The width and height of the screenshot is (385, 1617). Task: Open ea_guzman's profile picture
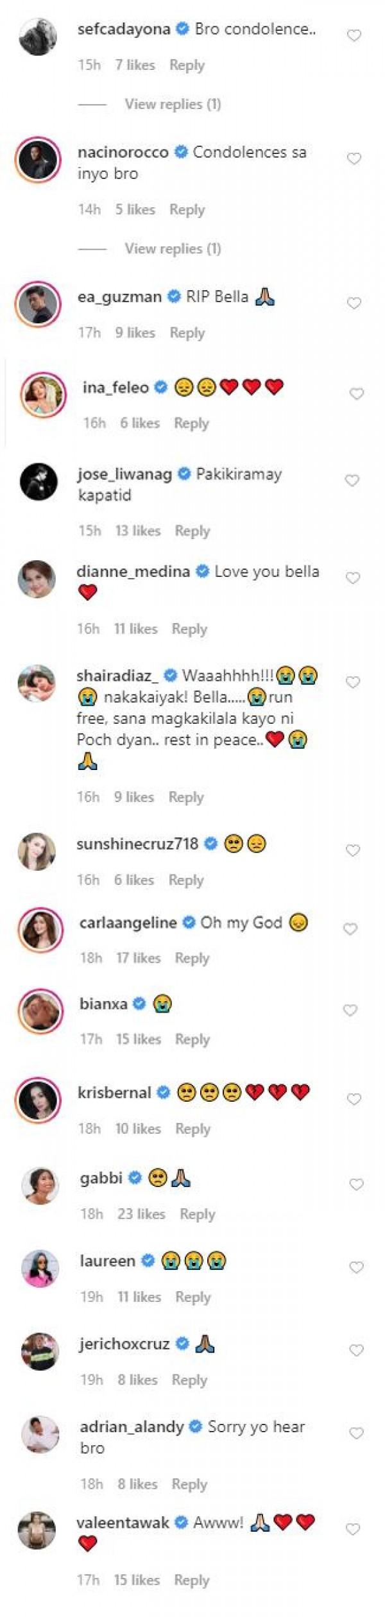[x=38, y=303]
